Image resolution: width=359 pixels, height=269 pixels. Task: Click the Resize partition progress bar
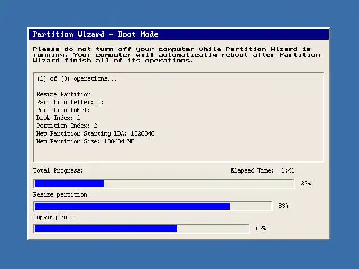click(x=153, y=206)
